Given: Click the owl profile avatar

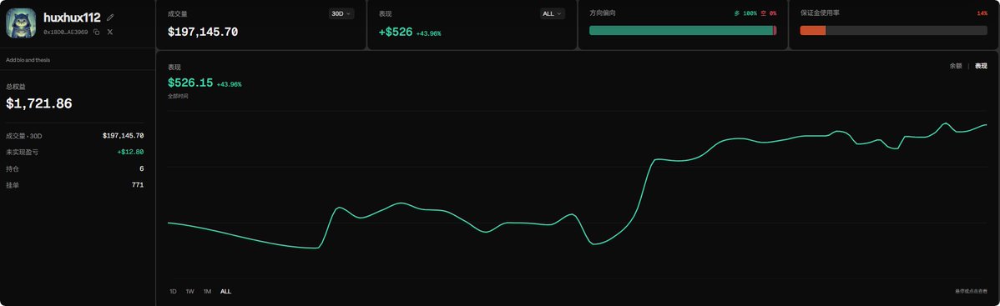Looking at the screenshot, I should pos(21,23).
